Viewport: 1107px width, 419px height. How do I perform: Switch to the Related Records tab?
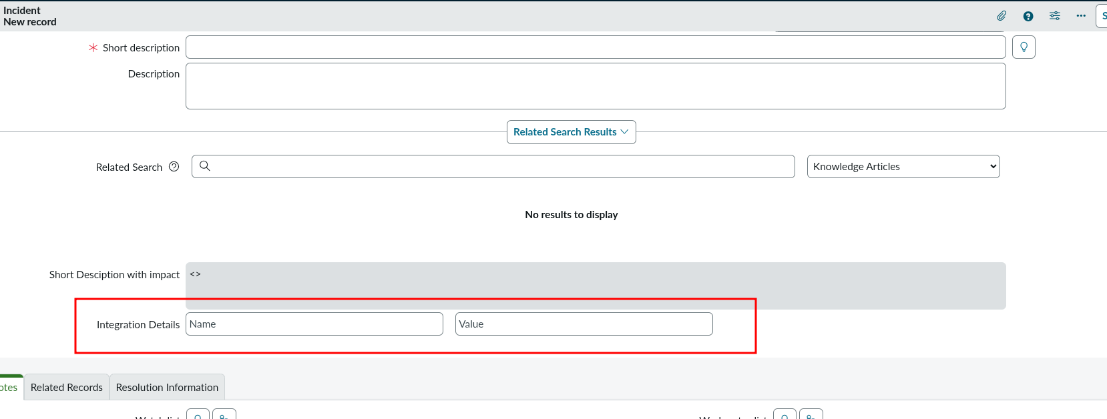click(x=67, y=388)
